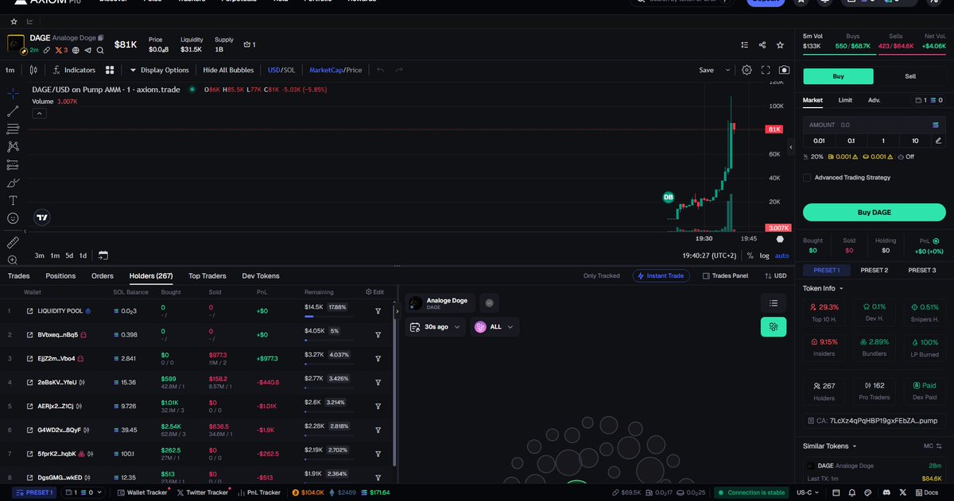Toggle percent scale on chart
This screenshot has width=954, height=501.
pos(750,256)
